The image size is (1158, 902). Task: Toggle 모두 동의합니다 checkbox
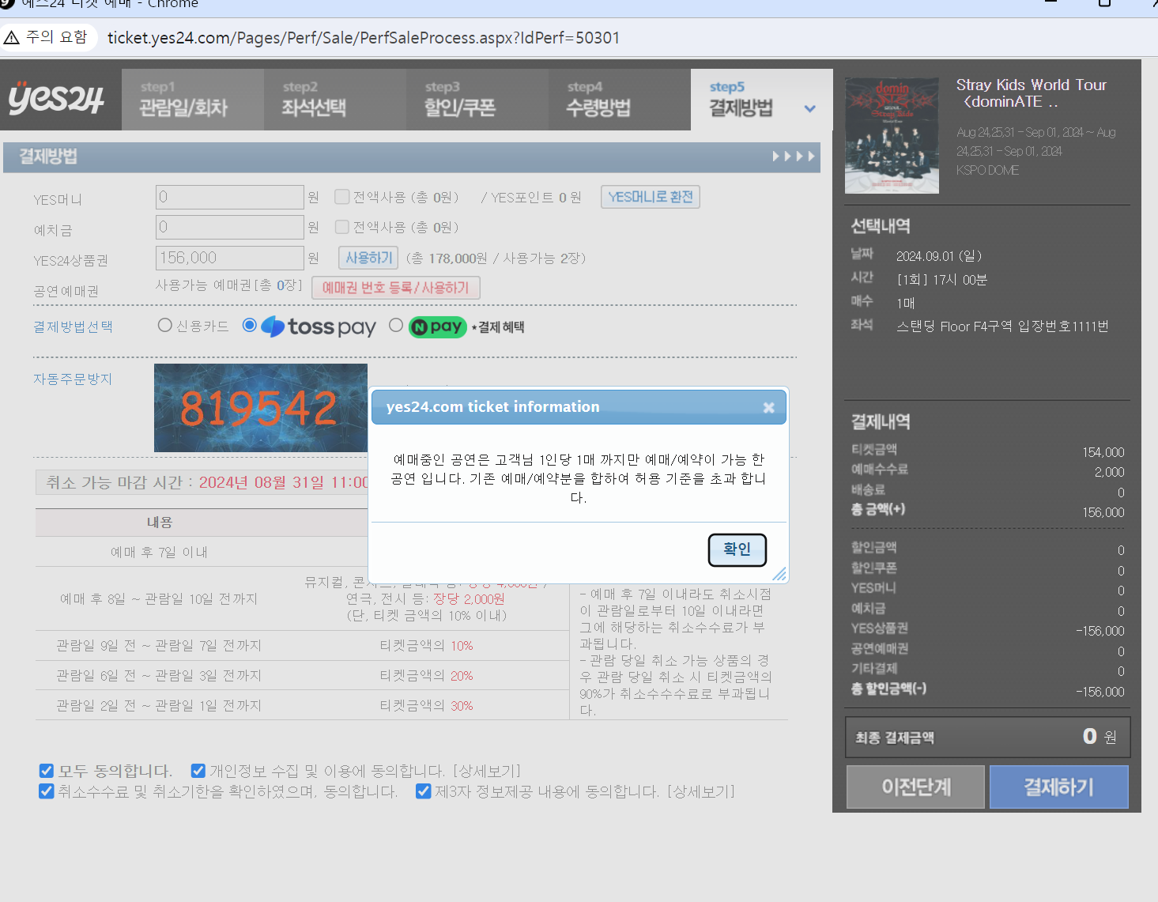pos(47,771)
